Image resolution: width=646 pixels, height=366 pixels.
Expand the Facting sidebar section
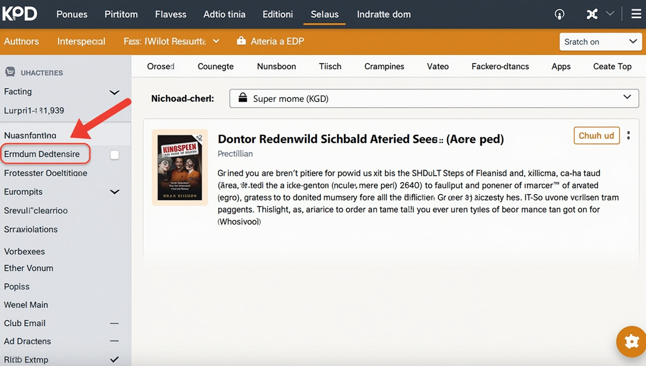(x=114, y=92)
